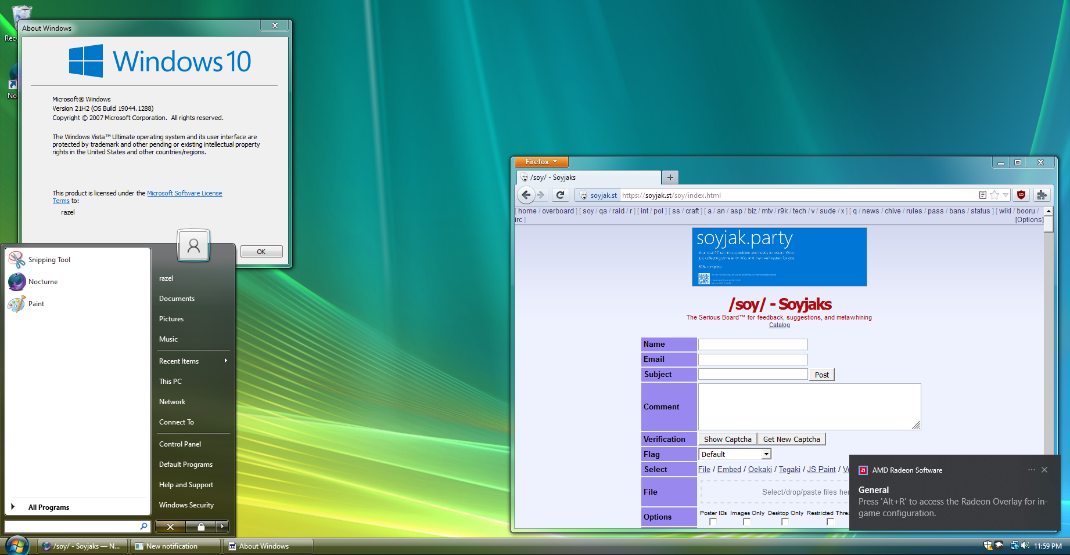Open AMD notification more options ellipsis
The width and height of the screenshot is (1070, 555).
coord(1031,470)
